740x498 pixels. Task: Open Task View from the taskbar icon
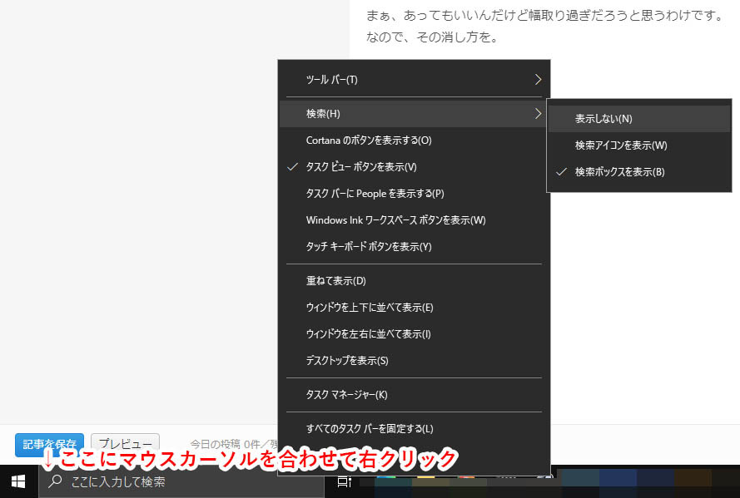pos(345,482)
